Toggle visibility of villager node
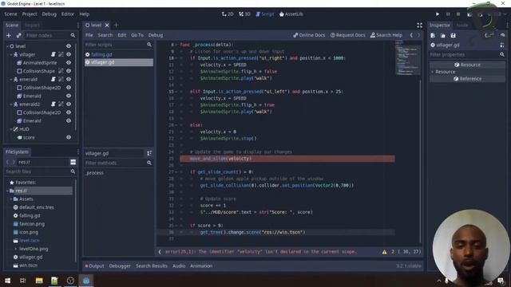 [x=69, y=54]
